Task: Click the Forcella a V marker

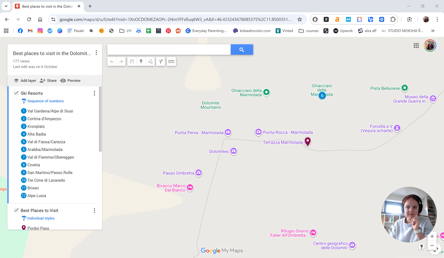Action: point(397,128)
